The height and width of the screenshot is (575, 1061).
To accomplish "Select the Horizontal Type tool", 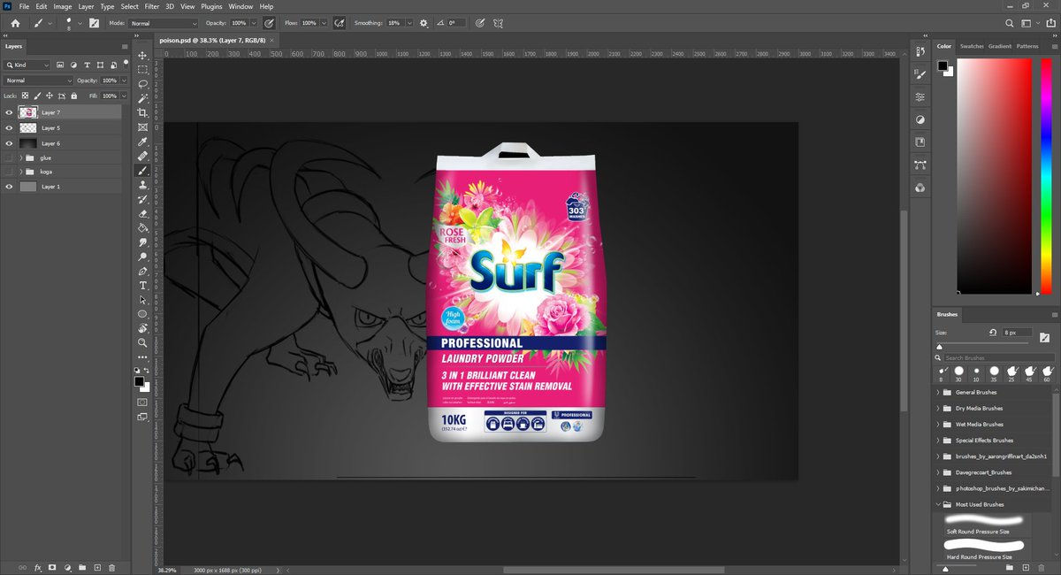I will (x=142, y=286).
